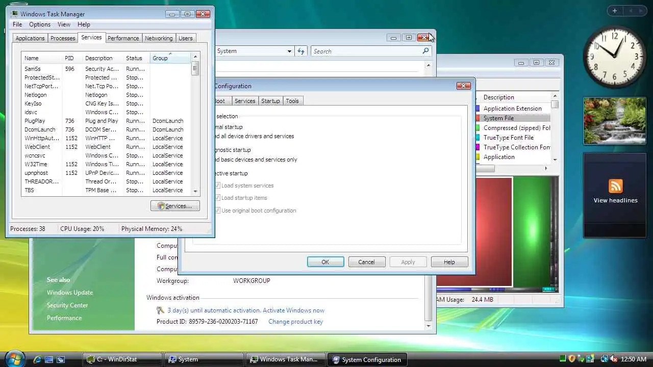Click the blue Application Extension color swatch
653x367 pixels.
pos(478,109)
